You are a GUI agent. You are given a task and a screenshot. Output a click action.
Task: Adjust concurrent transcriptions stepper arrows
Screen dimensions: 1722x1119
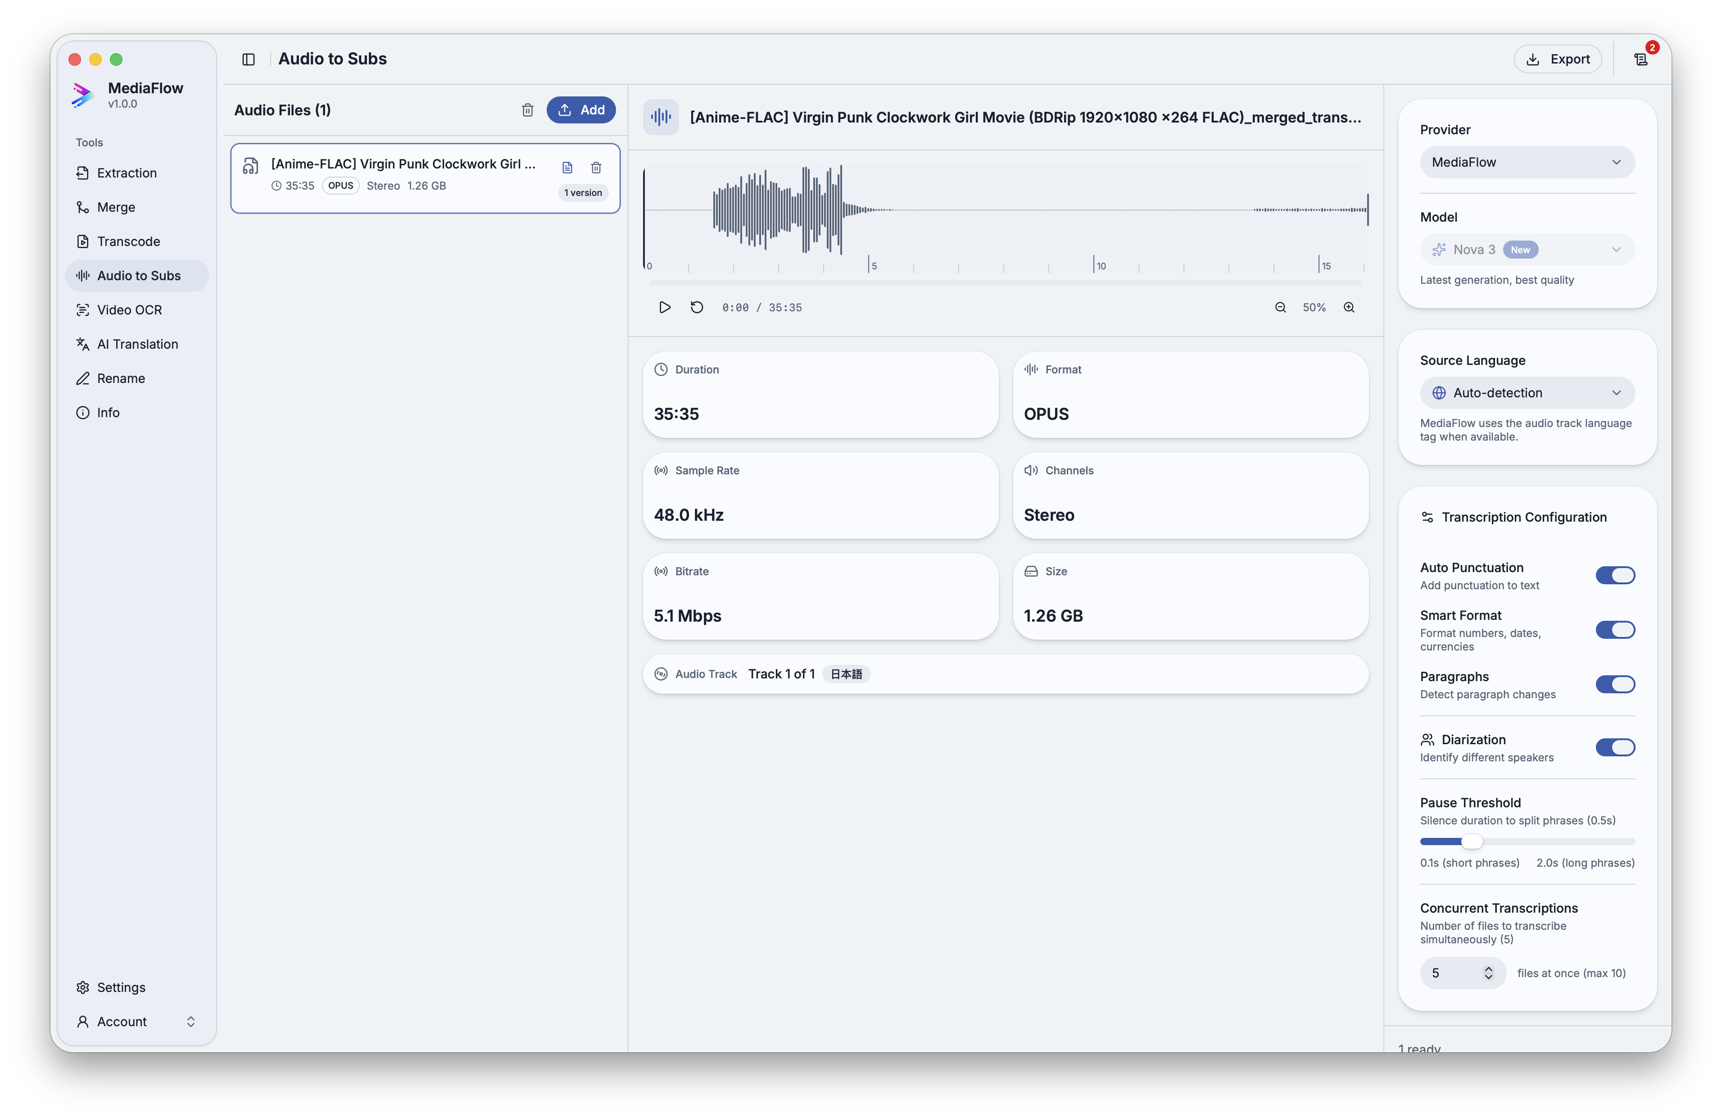coord(1488,973)
